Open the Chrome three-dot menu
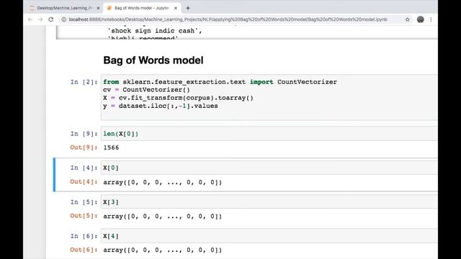The width and height of the screenshot is (461, 259). click(431, 19)
